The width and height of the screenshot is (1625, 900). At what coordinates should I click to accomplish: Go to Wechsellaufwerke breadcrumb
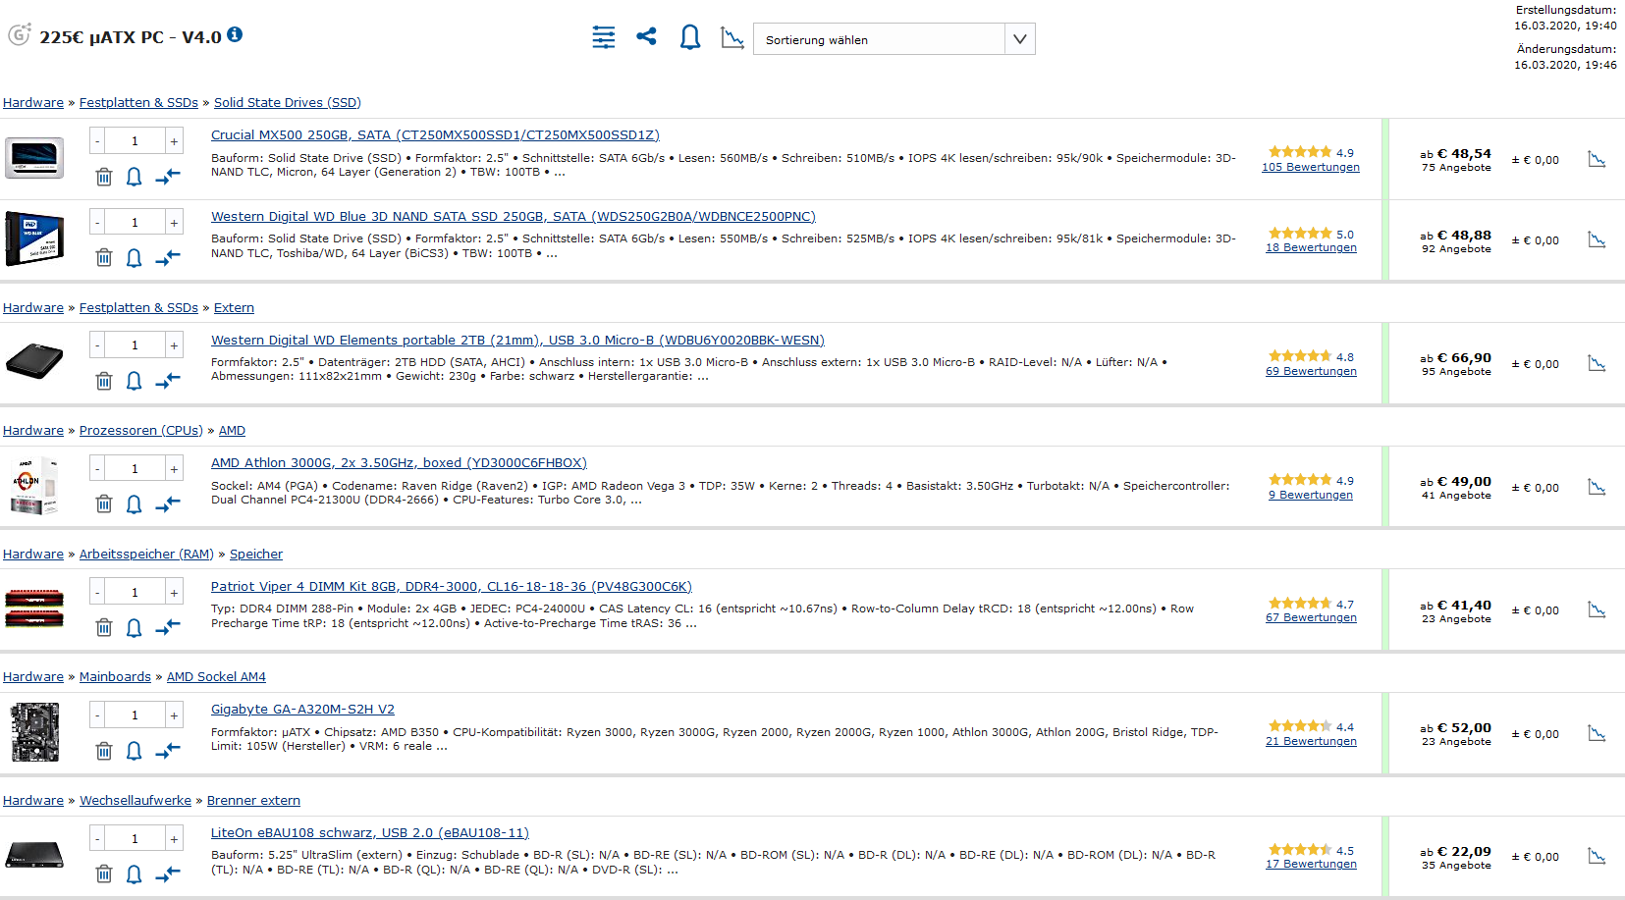[135, 801]
